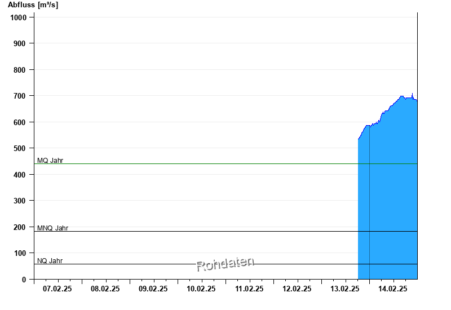Click the MQ Jahr label
The image size is (451, 310).
click(x=50, y=161)
